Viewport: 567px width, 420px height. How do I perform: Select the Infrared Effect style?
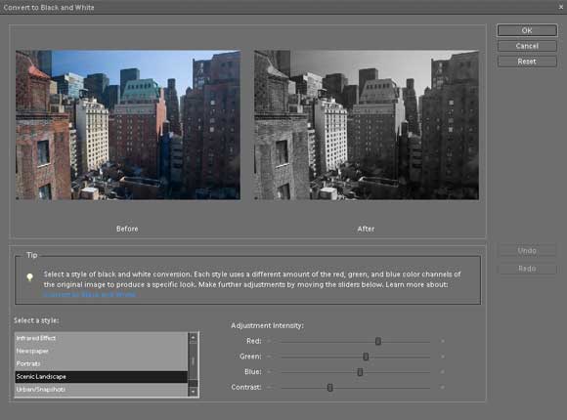coord(102,338)
